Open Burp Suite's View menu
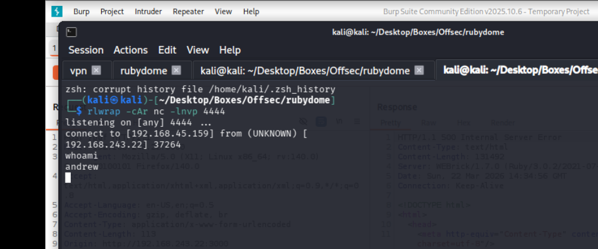This screenshot has width=598, height=249. click(223, 11)
